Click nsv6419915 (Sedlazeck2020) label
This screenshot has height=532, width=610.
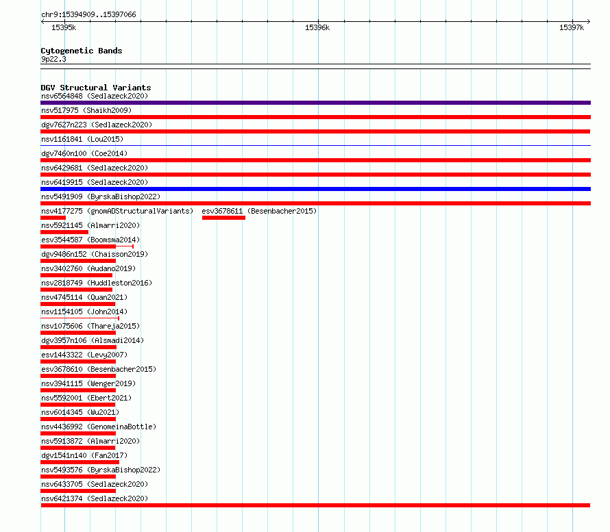[95, 182]
